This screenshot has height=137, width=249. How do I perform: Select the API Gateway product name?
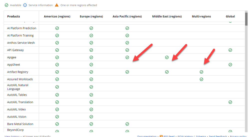coord(15,50)
